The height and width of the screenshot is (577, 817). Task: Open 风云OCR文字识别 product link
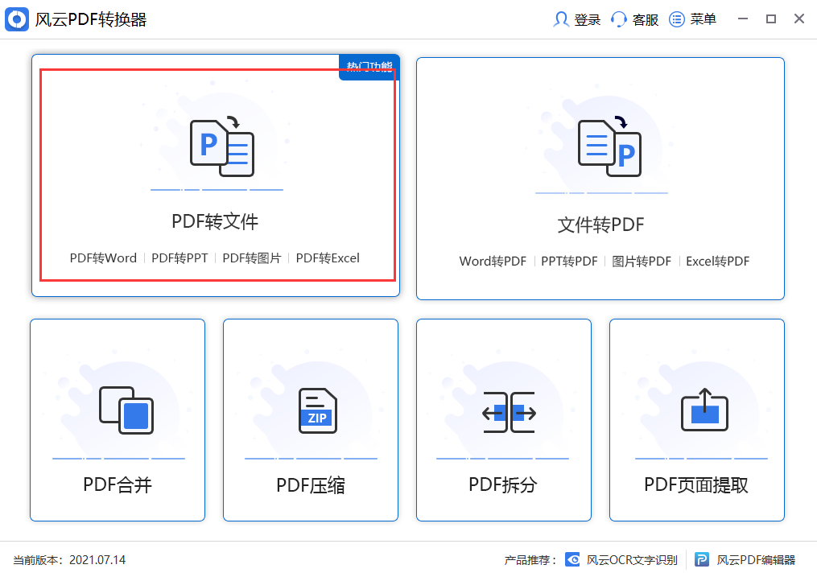click(632, 560)
